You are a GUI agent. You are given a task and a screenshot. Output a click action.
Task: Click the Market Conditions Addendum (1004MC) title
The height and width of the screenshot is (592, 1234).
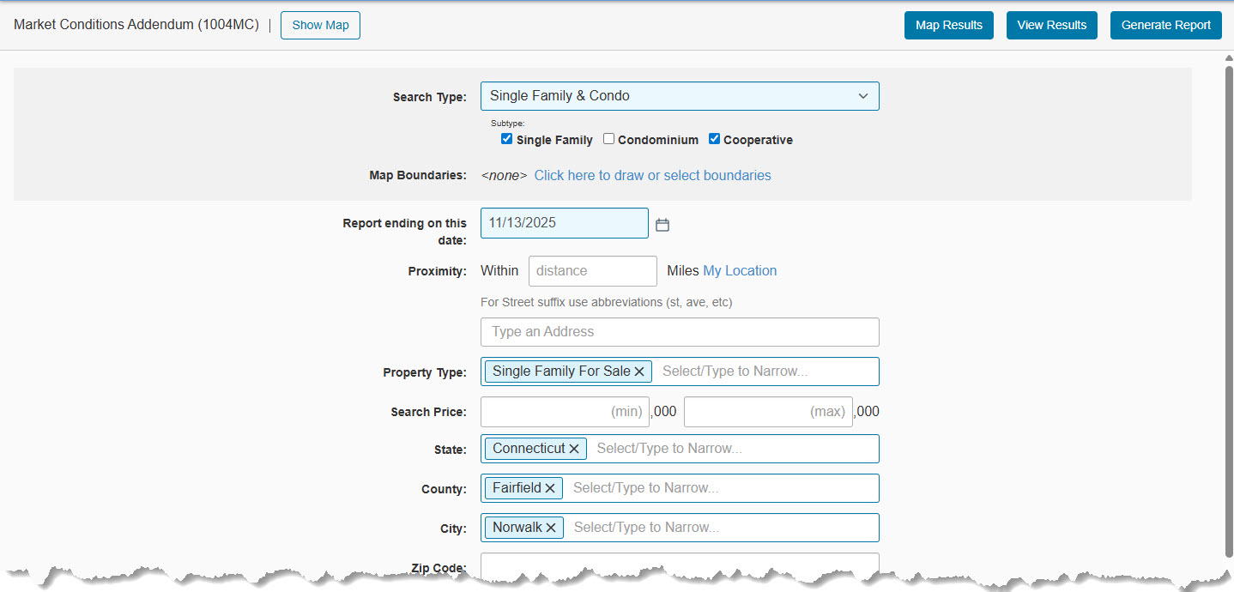[136, 25]
